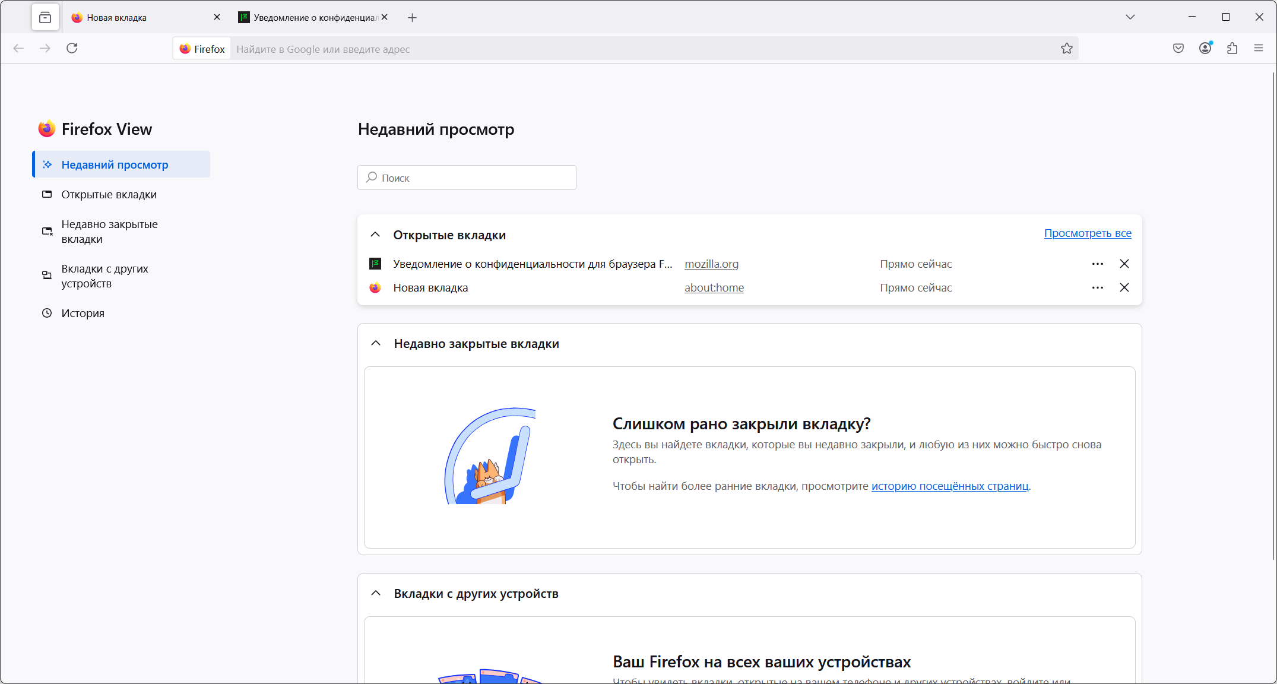Collapse the Вкладки с других устройств section

click(x=376, y=593)
